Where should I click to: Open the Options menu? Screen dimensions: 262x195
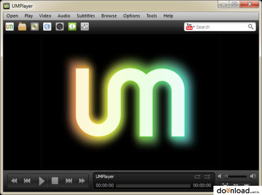131,16
